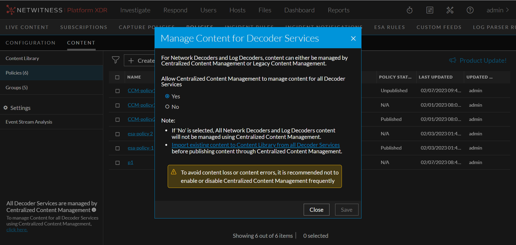Open the Help question mark icon
The height and width of the screenshot is (245, 516).
point(470,10)
